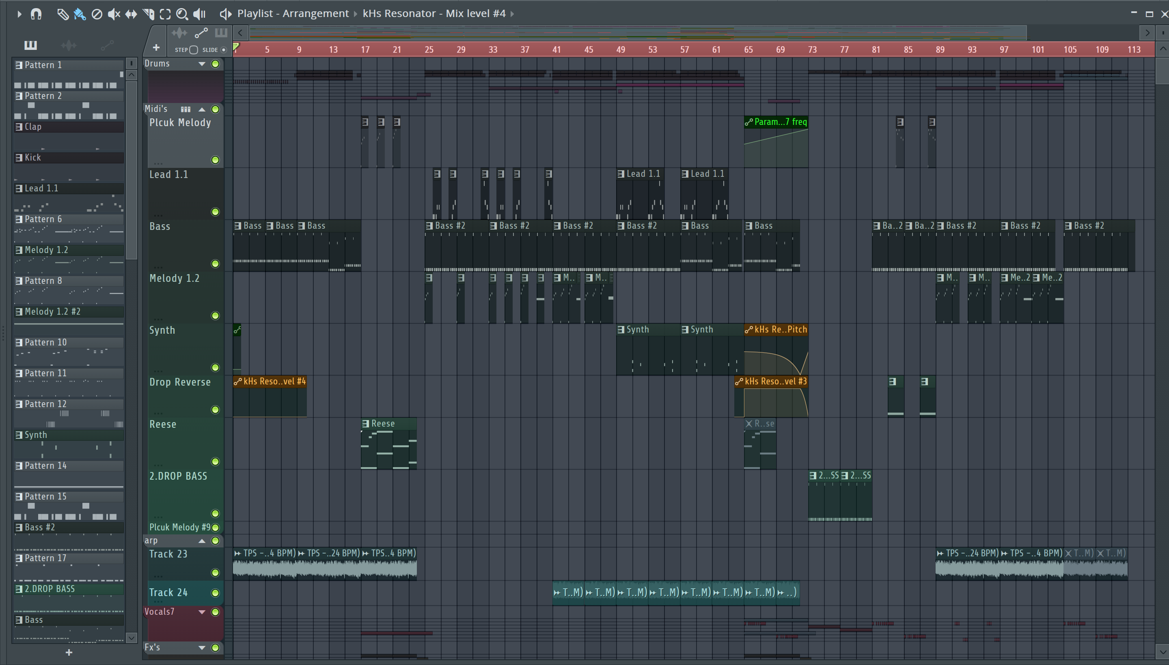Select the Draw pencil tool

pyautogui.click(x=63, y=14)
